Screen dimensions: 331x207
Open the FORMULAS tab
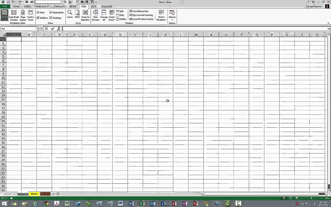click(x=59, y=7)
